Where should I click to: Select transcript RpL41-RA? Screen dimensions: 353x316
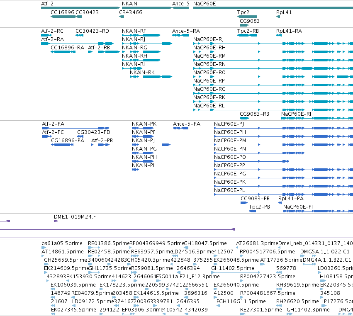click(x=289, y=31)
